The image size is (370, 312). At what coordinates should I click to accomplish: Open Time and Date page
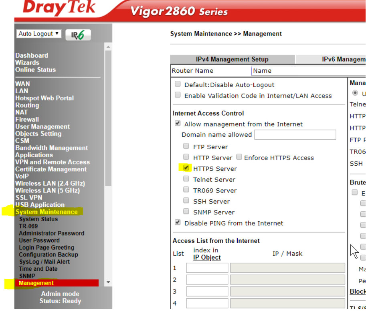pyautogui.click(x=38, y=269)
